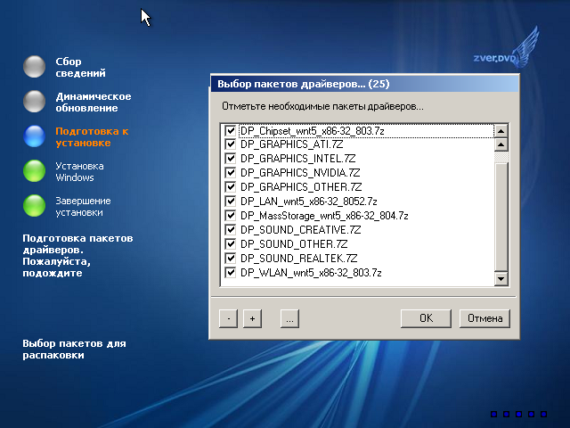This screenshot has width=570, height=428.
Task: Uncheck DP_MassStorage_wnt5_x86-32_804.7z checkbox
Action: pyautogui.click(x=230, y=216)
